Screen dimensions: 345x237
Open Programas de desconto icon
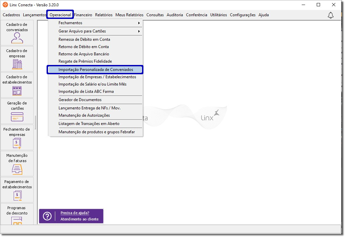17,220
